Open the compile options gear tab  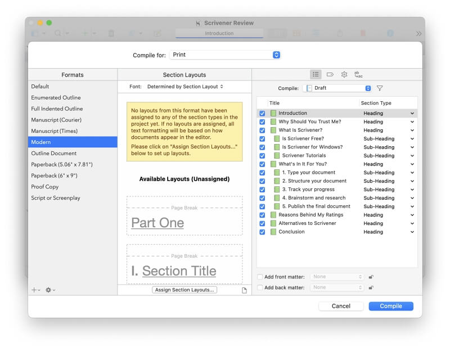(344, 75)
